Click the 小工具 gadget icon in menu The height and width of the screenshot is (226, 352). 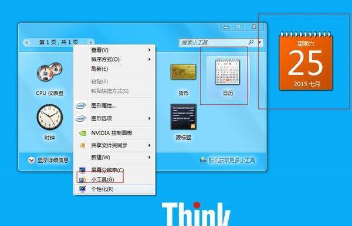point(82,179)
